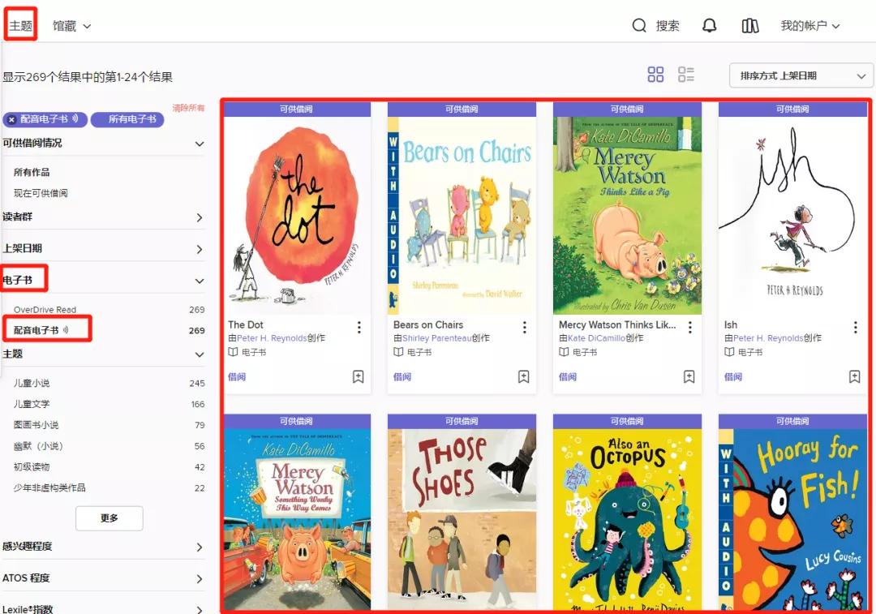Switch to grid view layout

[655, 75]
